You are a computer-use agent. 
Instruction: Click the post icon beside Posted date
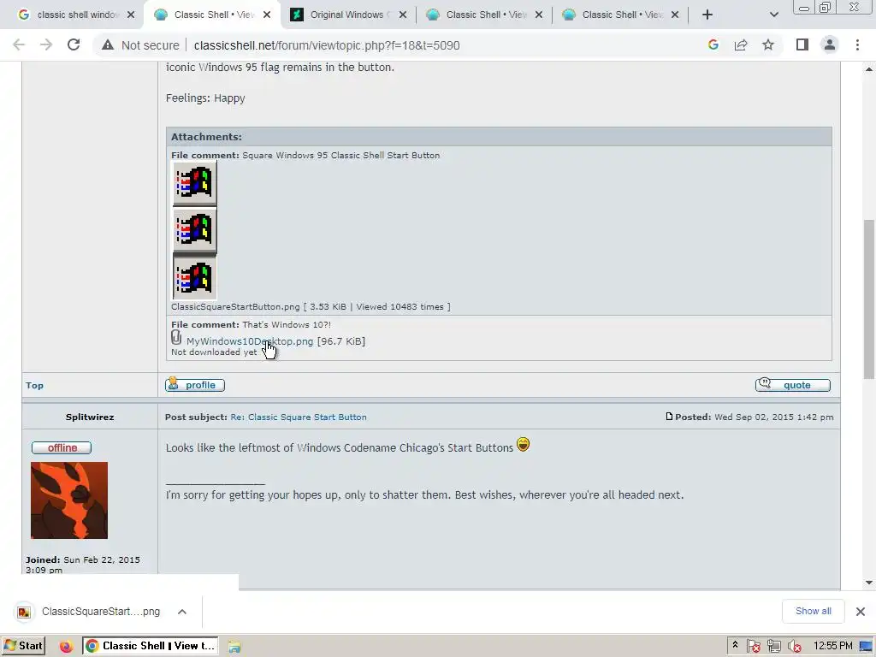click(x=669, y=417)
